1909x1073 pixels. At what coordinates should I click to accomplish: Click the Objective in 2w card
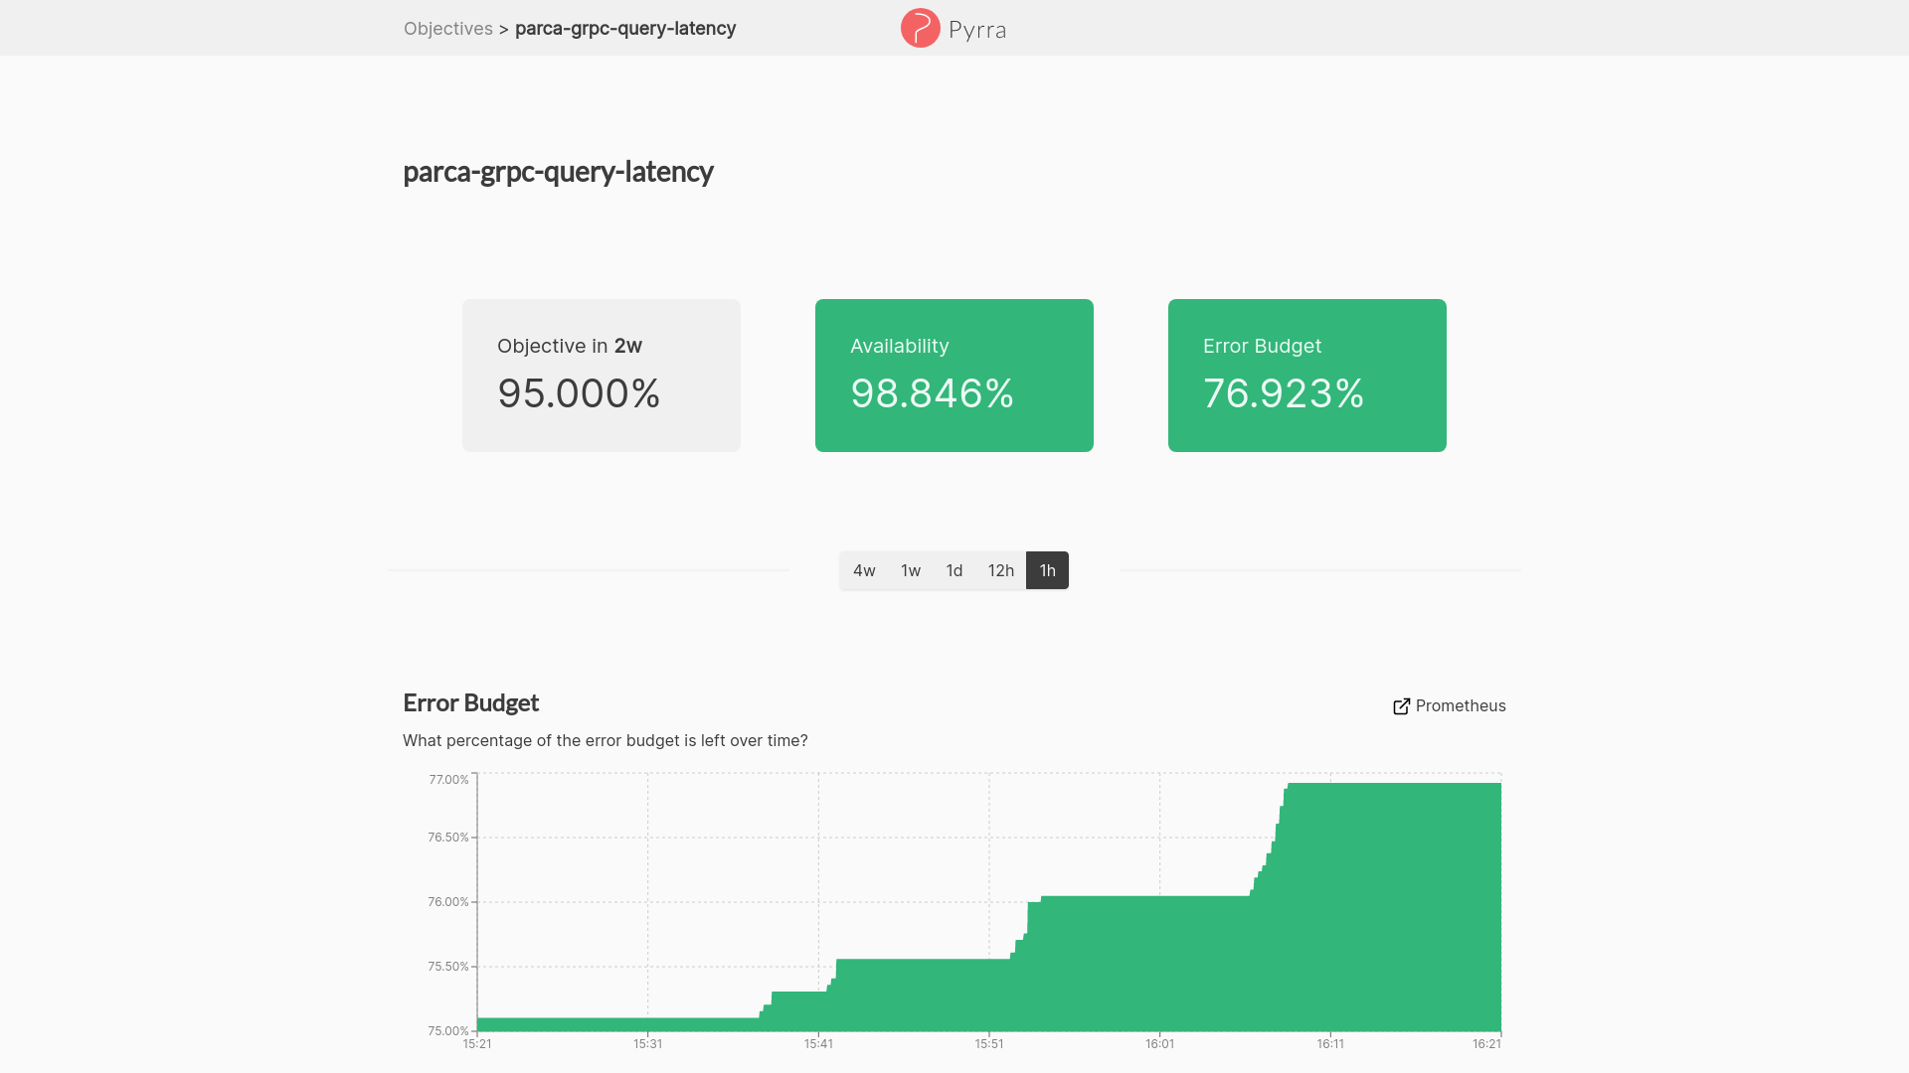(x=601, y=376)
